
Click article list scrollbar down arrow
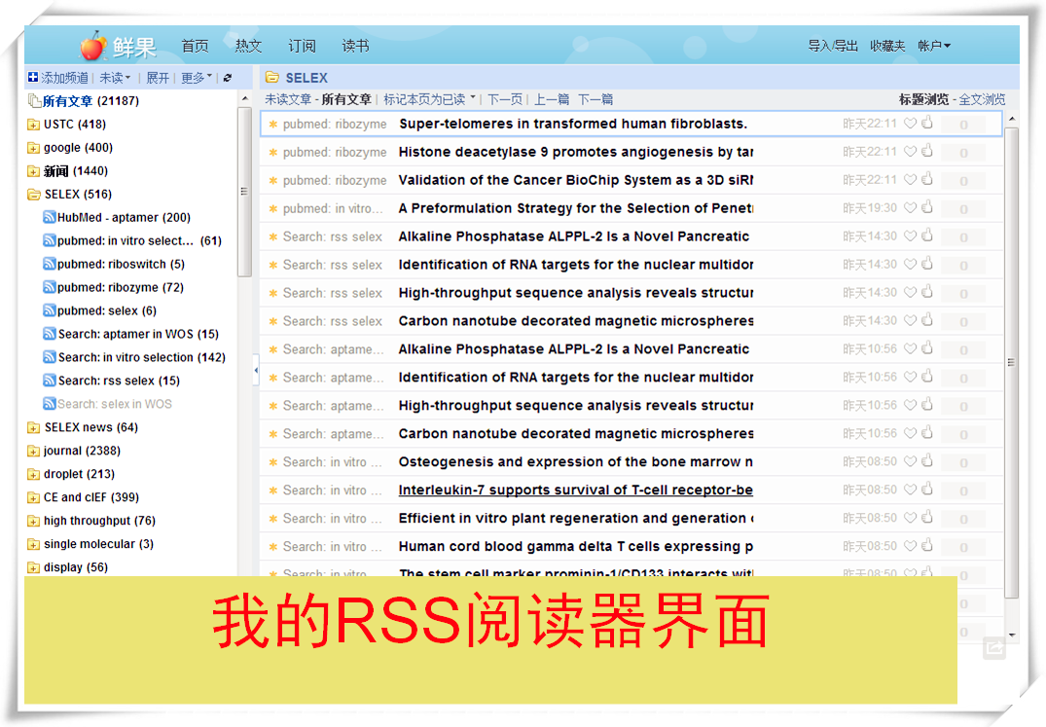(x=1012, y=635)
